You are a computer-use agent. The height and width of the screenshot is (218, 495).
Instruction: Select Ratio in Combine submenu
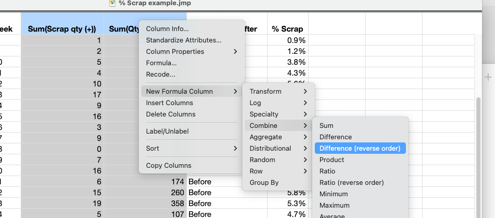point(327,171)
